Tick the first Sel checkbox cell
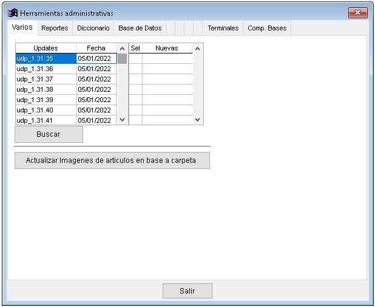Screen dimensions: 375x307 pyautogui.click(x=135, y=58)
